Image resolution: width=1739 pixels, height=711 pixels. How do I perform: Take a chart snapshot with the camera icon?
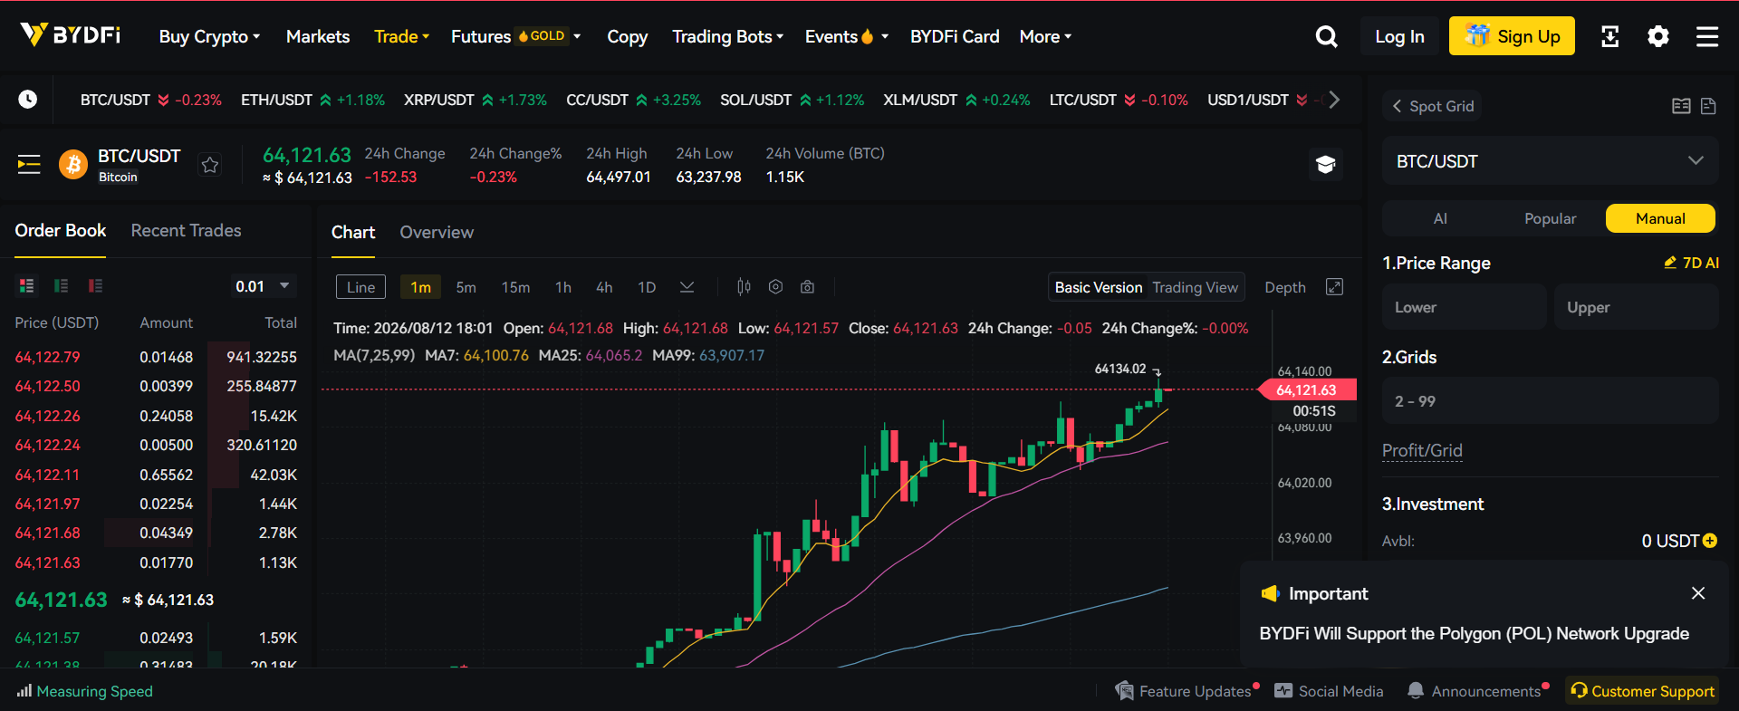coord(807,287)
